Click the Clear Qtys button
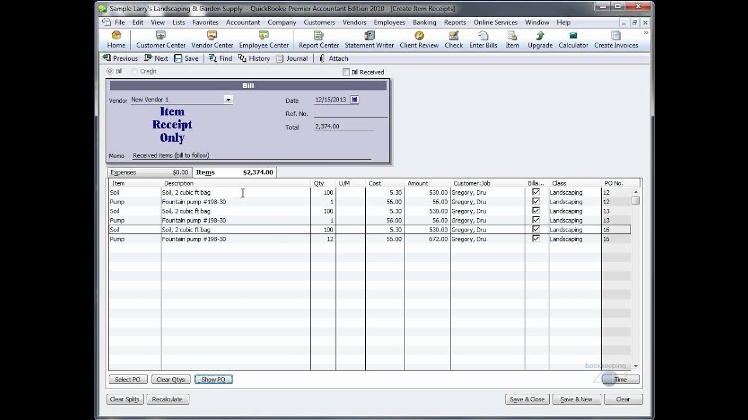 171,379
